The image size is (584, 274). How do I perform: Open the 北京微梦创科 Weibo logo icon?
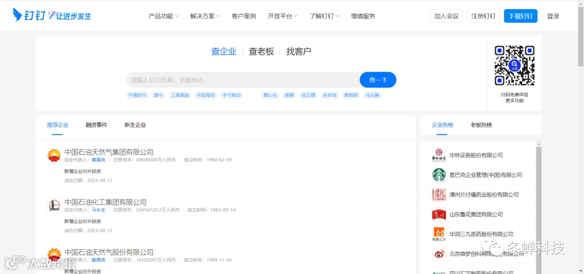coord(439,254)
